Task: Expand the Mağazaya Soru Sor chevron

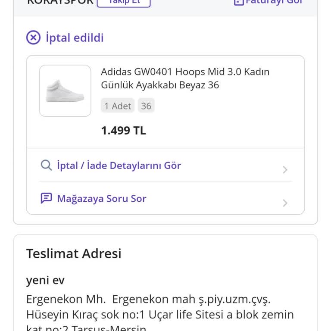Action: [x=285, y=203]
